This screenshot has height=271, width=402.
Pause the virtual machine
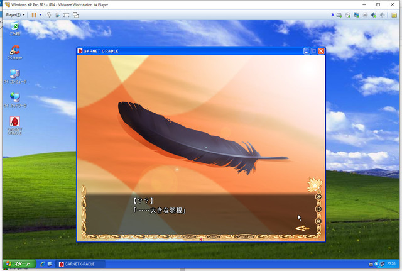33,15
